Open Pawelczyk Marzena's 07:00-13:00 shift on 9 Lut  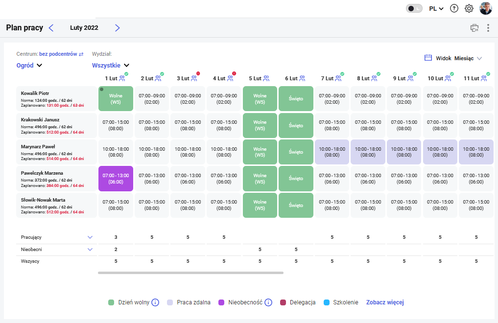(x=404, y=179)
